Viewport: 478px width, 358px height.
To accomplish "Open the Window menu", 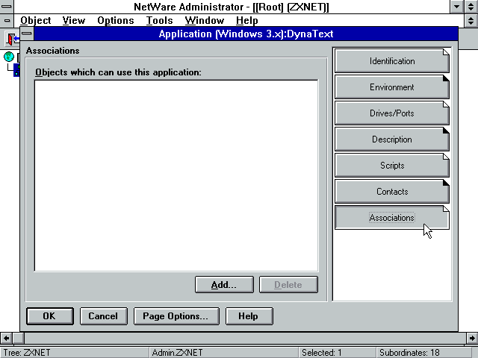I will (x=204, y=20).
